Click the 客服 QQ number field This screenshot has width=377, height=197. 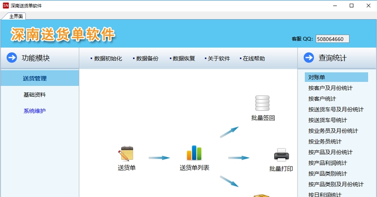point(333,39)
